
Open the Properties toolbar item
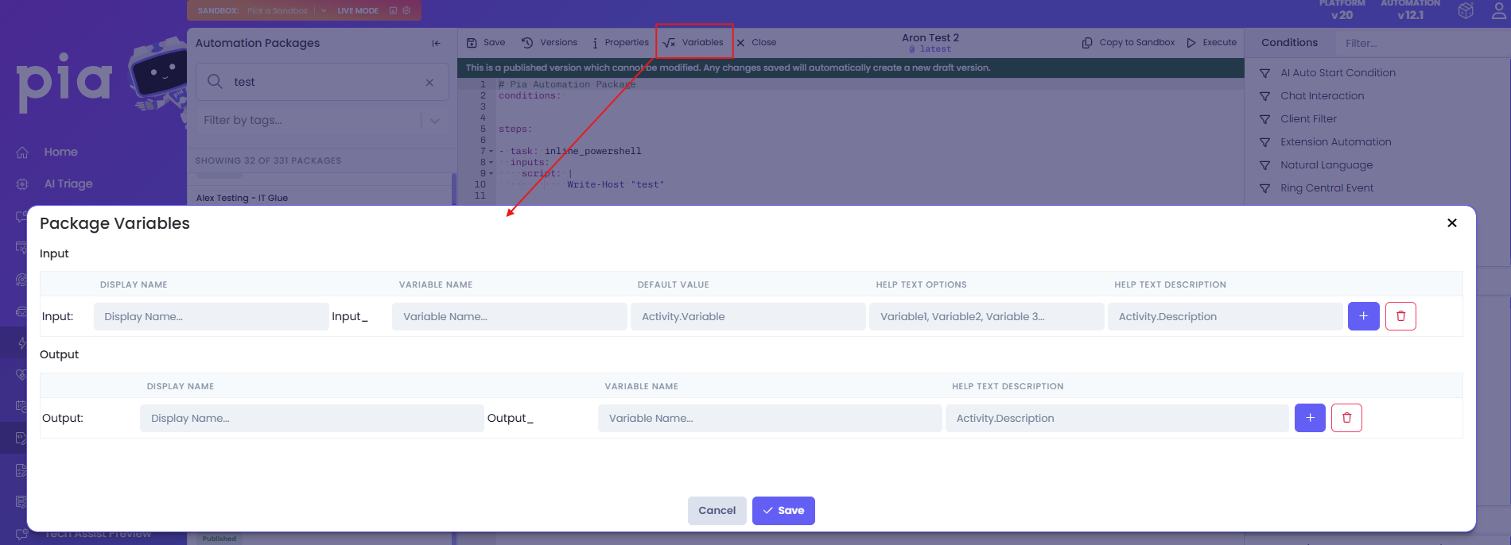pos(620,43)
